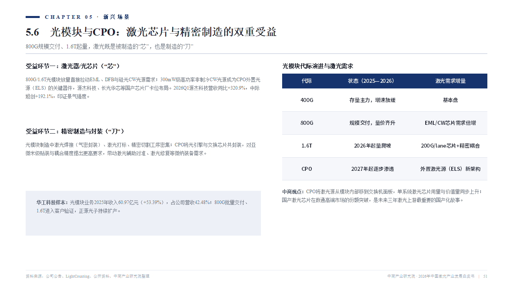Select the 400G table cell
This screenshot has height=288, width=513.
[307, 100]
